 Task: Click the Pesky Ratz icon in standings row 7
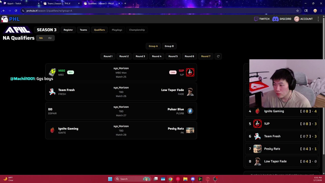tap(257, 149)
